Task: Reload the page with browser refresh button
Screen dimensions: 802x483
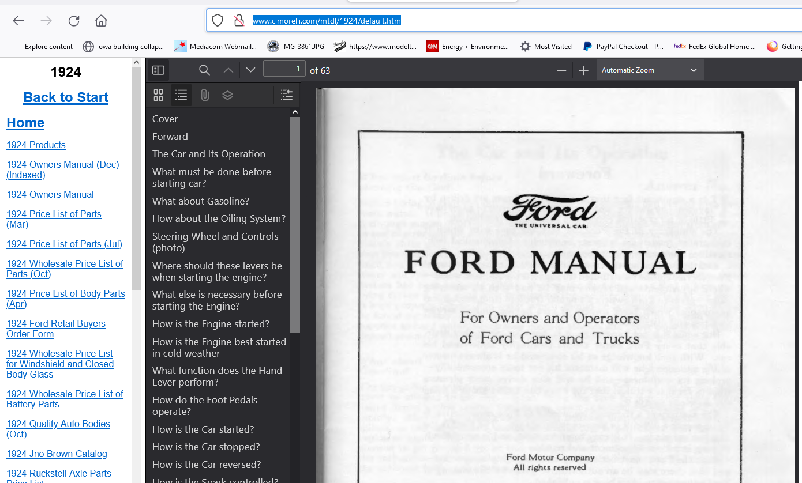Action: (x=74, y=21)
